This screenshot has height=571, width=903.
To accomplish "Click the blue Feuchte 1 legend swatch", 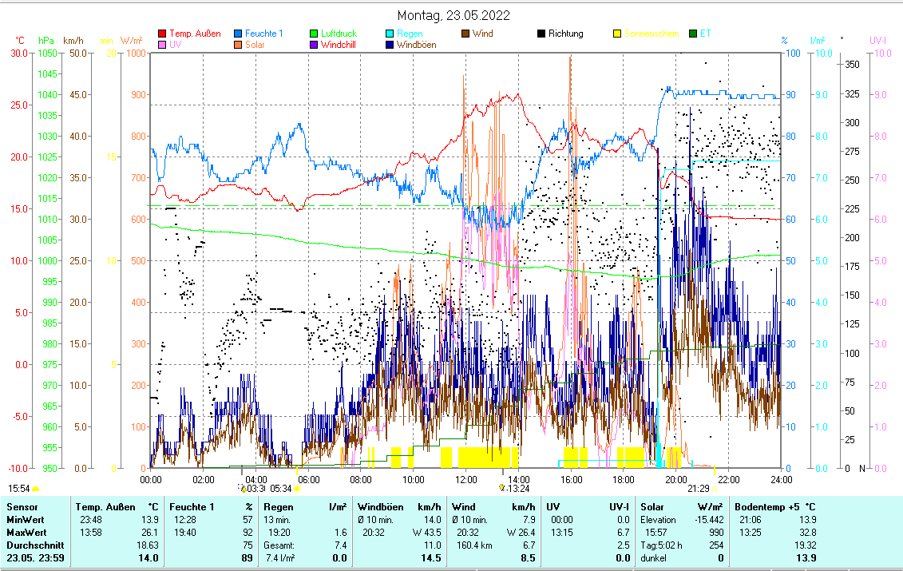I will (238, 34).
